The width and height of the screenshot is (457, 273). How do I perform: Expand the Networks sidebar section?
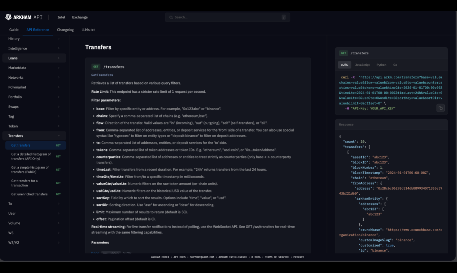tap(34, 78)
